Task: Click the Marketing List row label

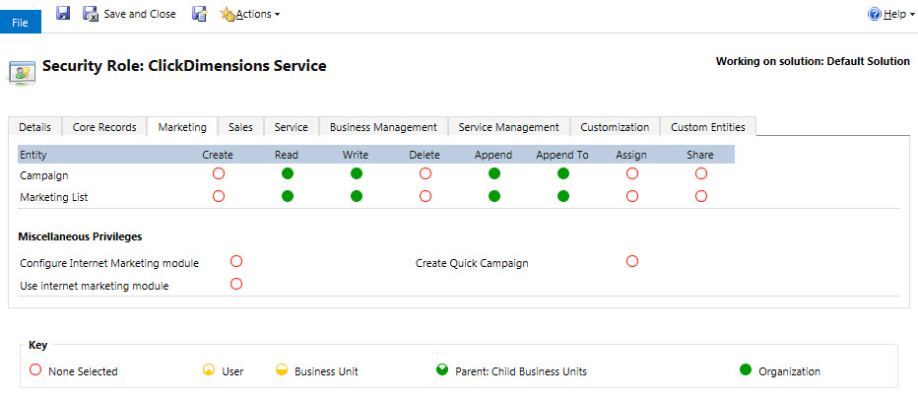Action: [x=54, y=197]
